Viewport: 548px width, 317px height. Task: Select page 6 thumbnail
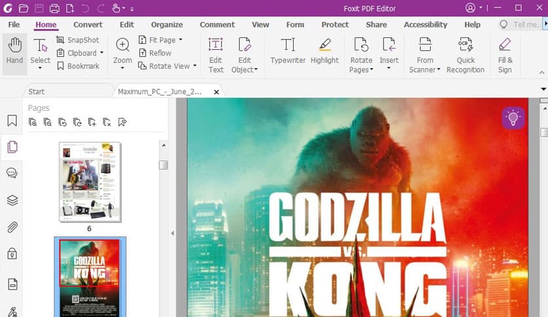90,182
